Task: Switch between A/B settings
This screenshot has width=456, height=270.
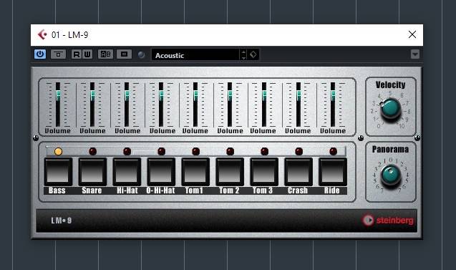Action: point(105,54)
